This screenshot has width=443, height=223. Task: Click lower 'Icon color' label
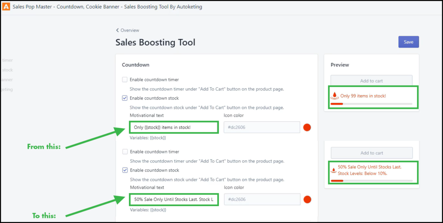pos(234,188)
